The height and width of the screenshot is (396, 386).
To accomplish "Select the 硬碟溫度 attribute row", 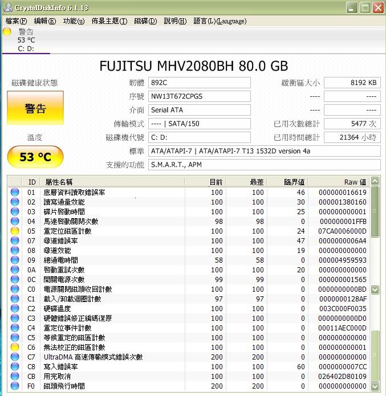I will [189, 308].
